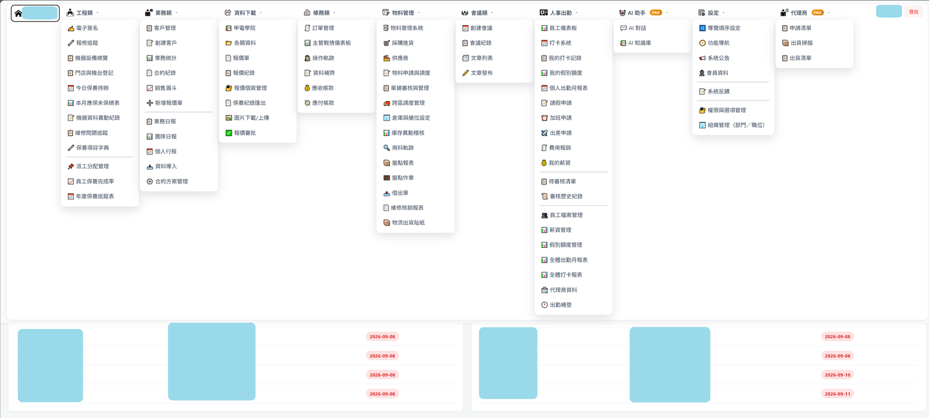
Task: Open the 設定 top menu
Action: pos(711,13)
